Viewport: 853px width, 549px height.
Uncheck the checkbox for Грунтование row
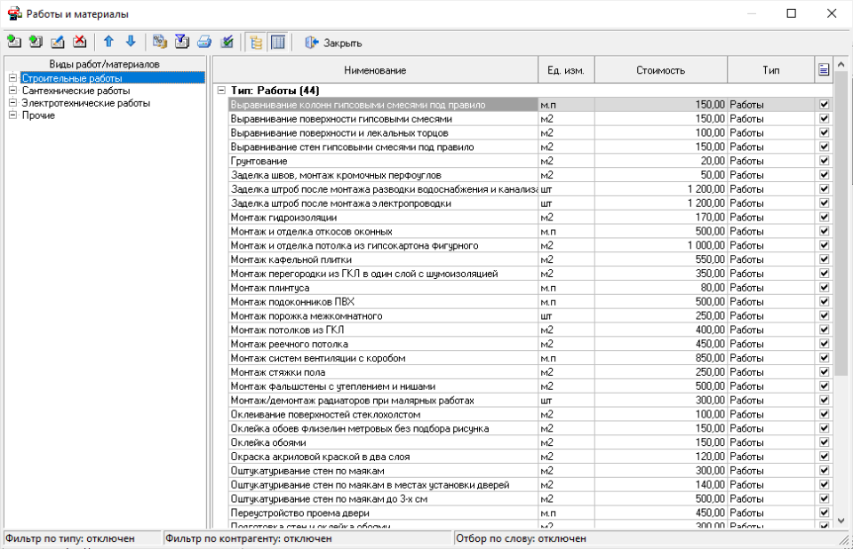[824, 161]
